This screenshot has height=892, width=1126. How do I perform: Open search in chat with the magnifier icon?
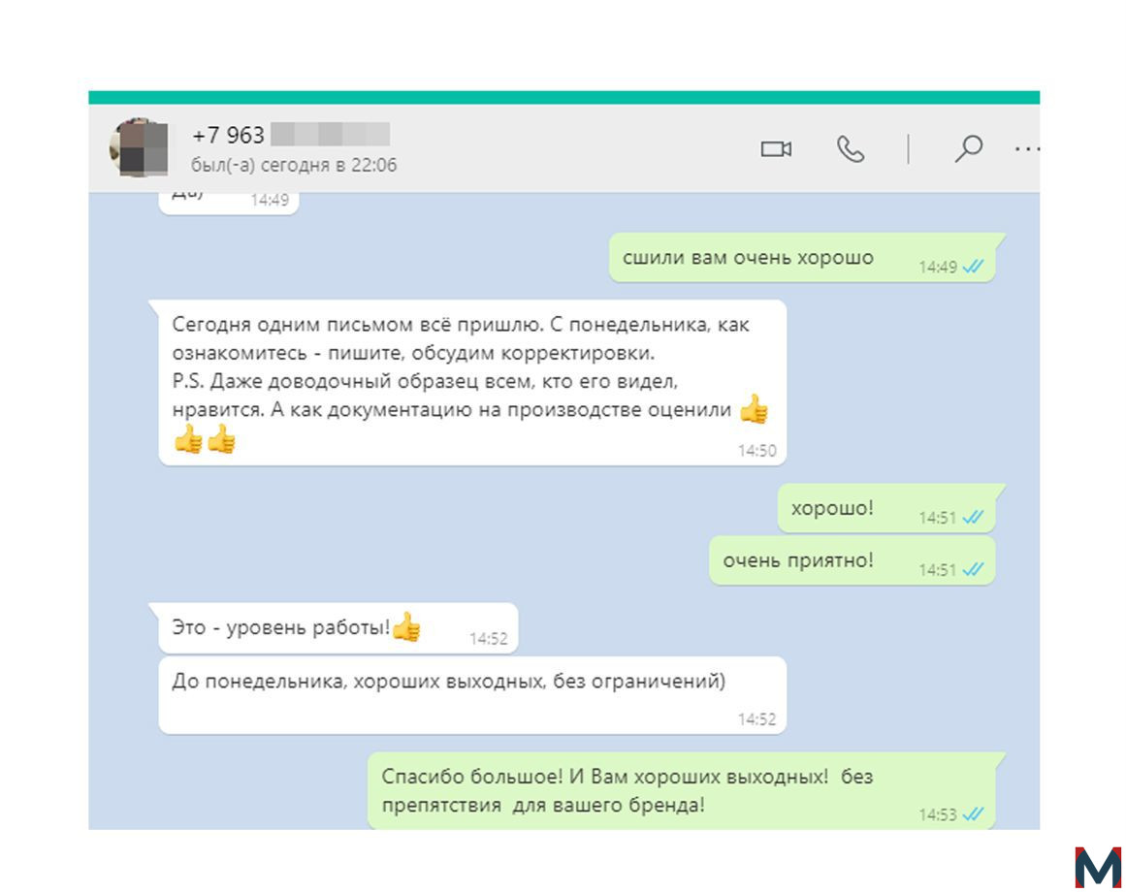(x=969, y=148)
